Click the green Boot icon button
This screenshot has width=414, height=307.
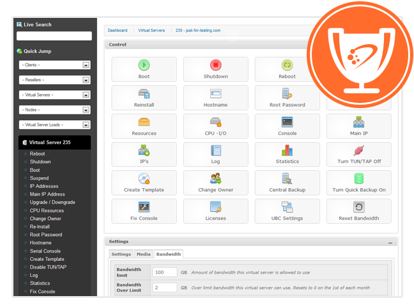coord(144,65)
